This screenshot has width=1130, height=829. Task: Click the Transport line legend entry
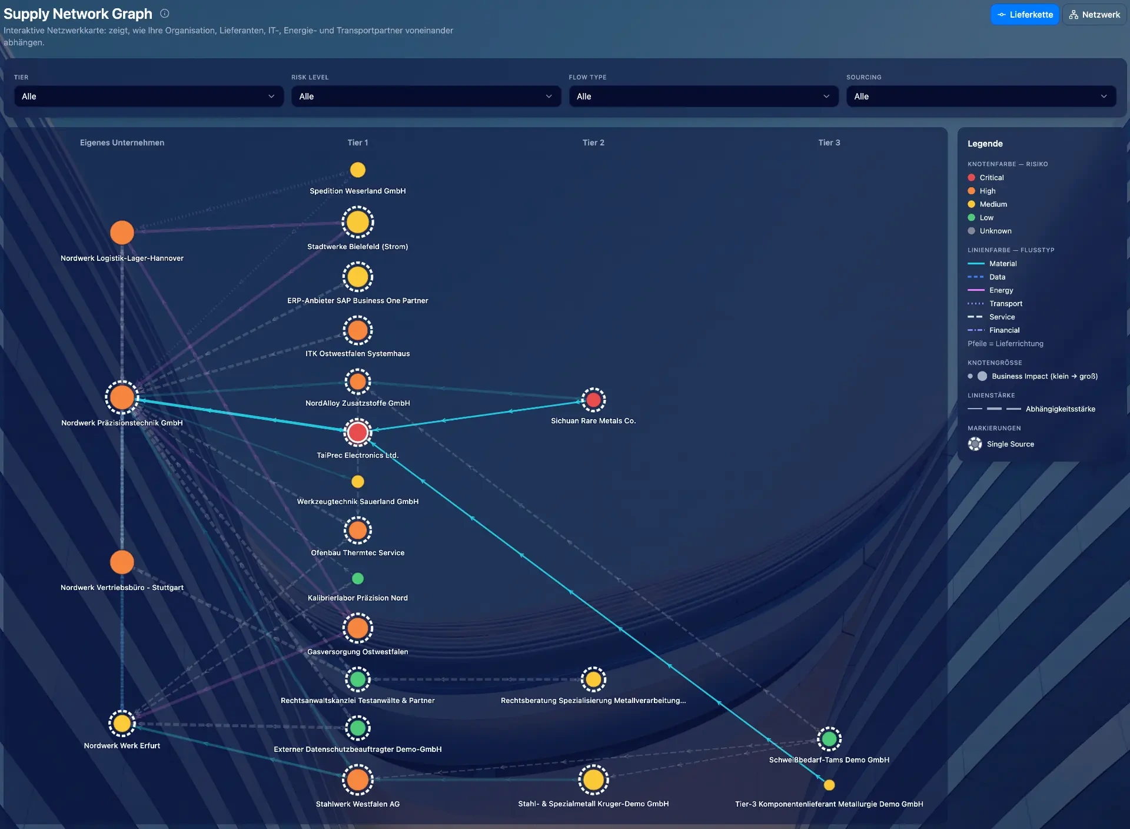click(995, 304)
